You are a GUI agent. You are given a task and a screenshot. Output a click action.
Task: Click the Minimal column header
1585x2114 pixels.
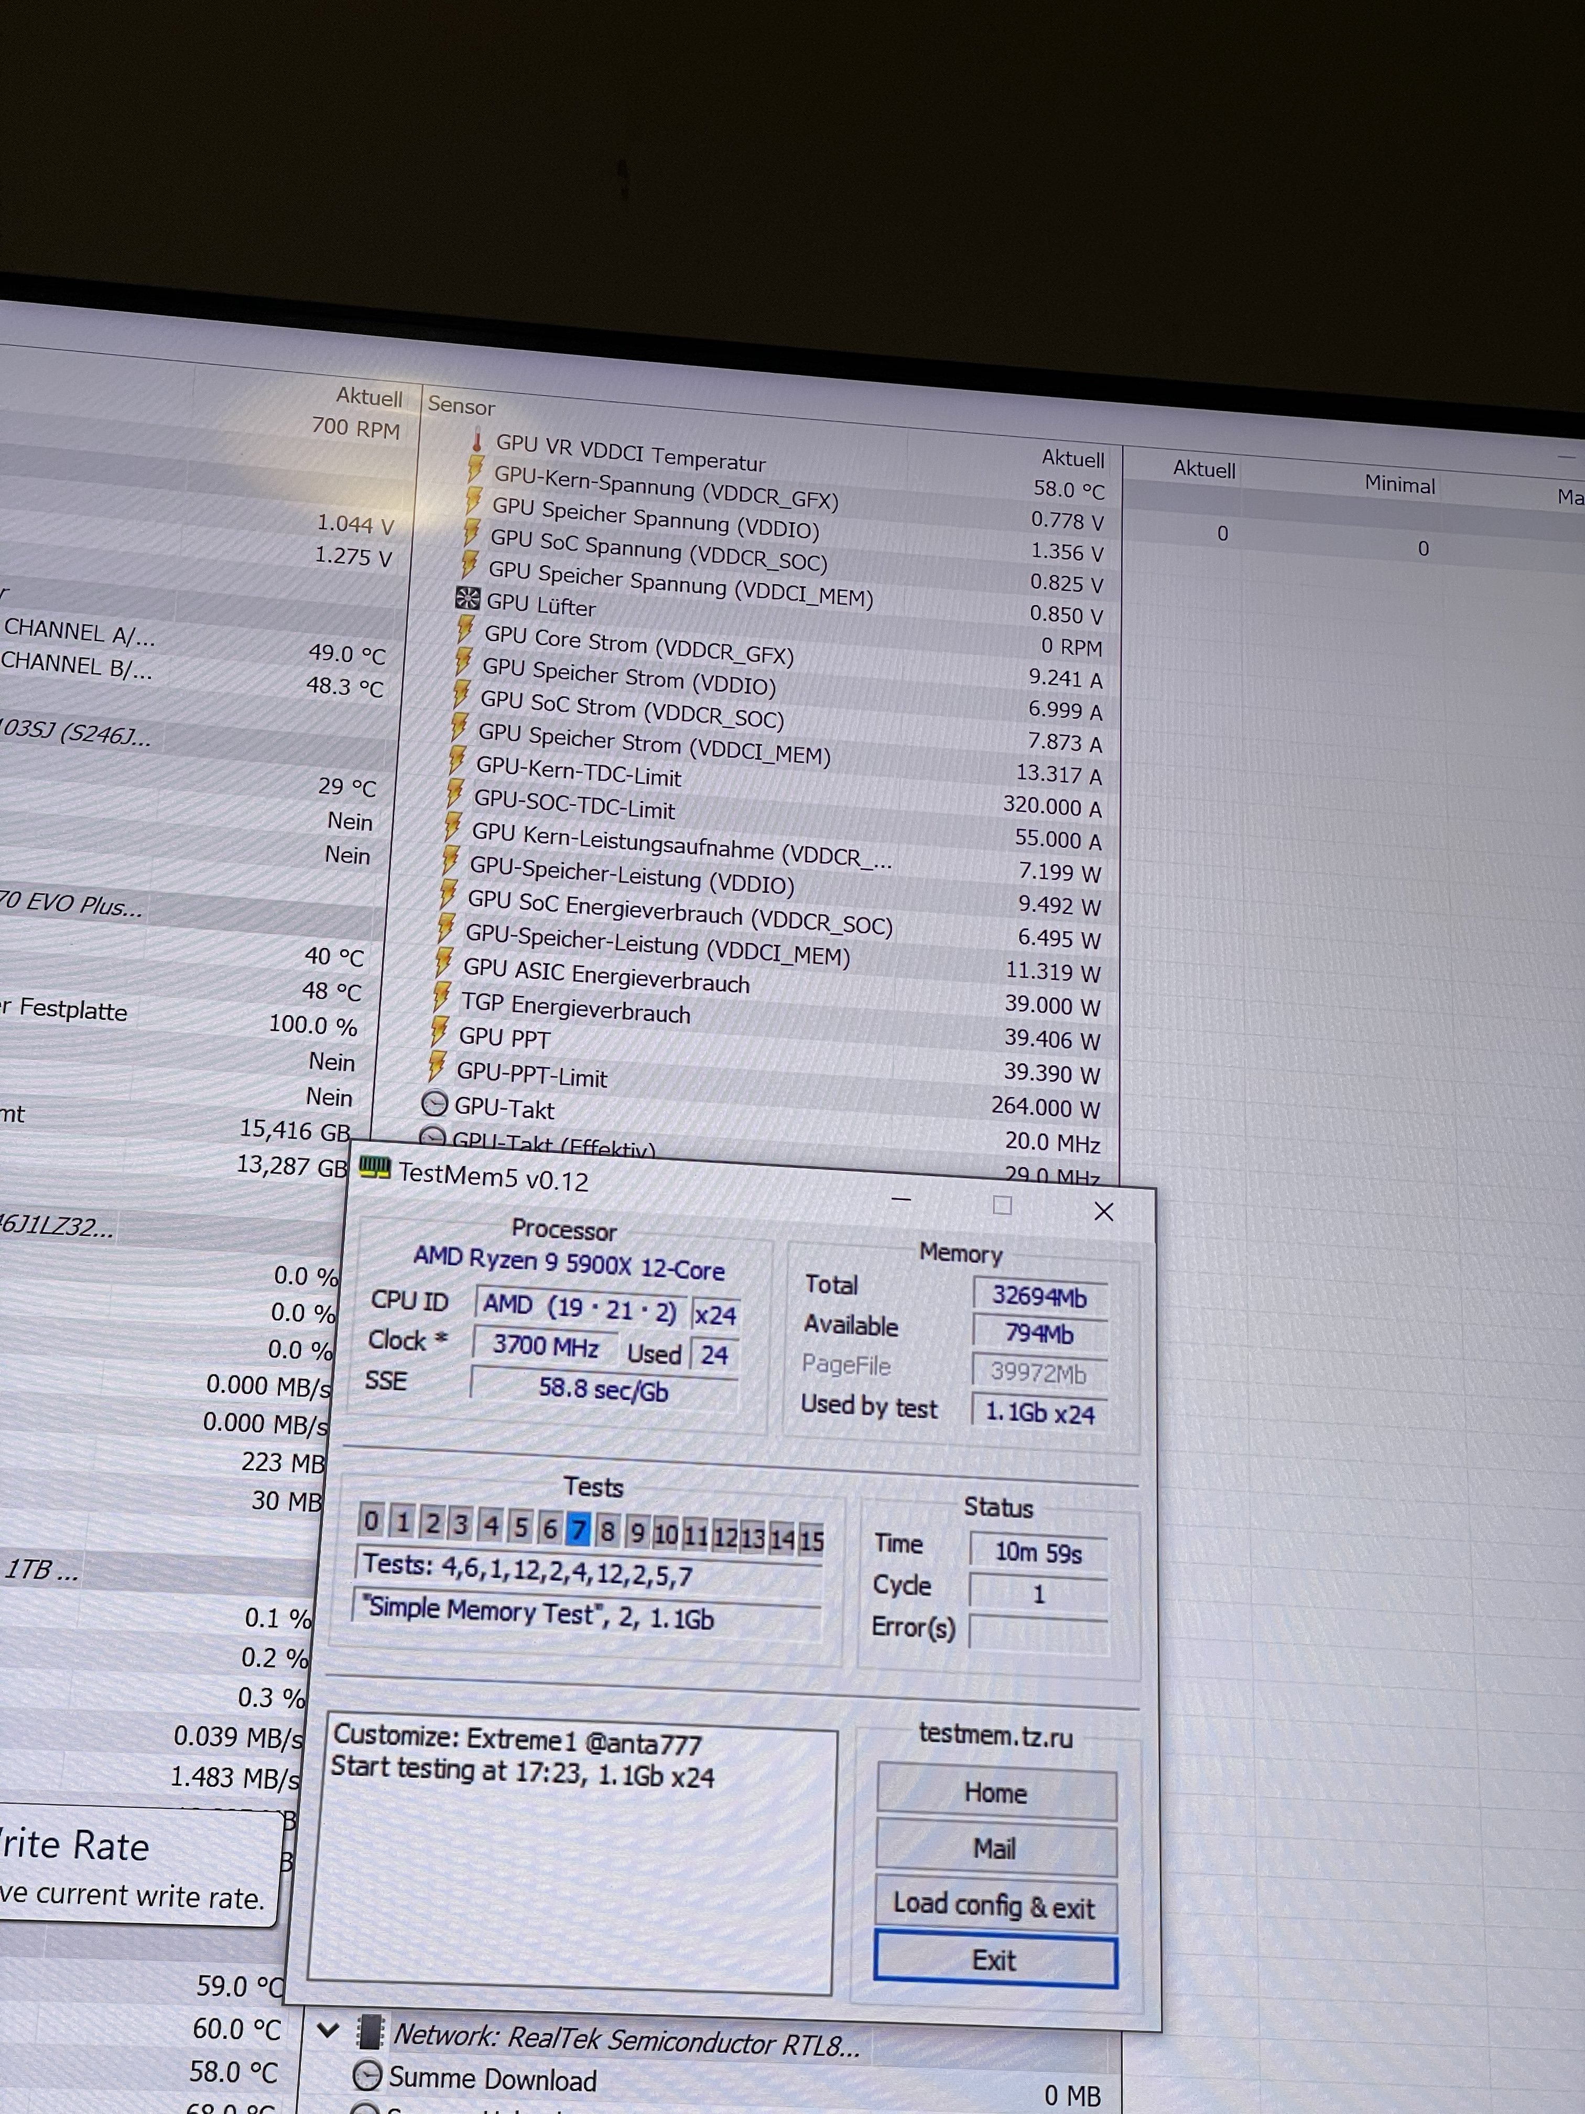click(1399, 484)
